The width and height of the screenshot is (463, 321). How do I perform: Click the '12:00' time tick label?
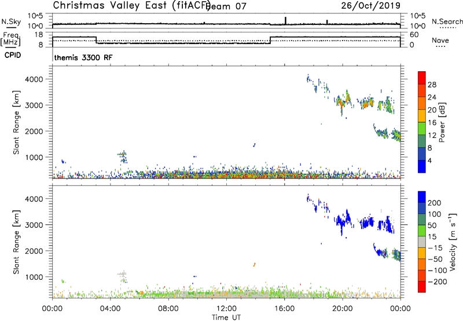tap(226, 309)
